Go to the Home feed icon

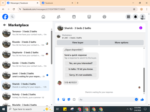(43, 17)
